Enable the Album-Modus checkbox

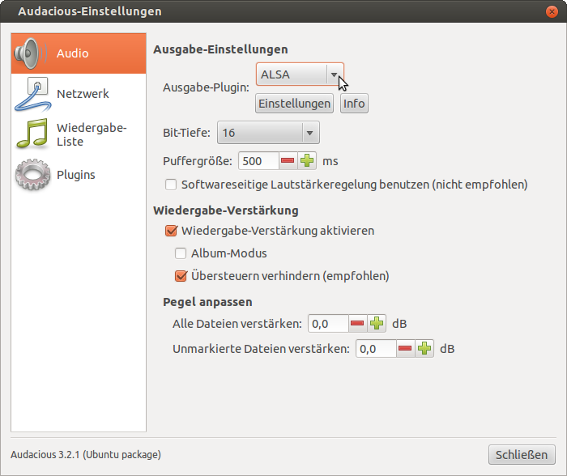coord(181,253)
